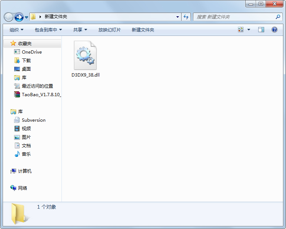
Task: Expand view options dropdown arrow
Action: point(249,30)
